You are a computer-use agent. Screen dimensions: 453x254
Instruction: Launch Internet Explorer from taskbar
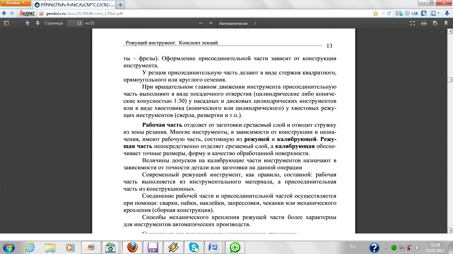30,247
